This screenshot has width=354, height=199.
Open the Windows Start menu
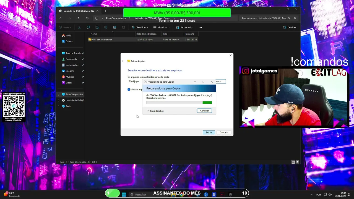(x=124, y=194)
